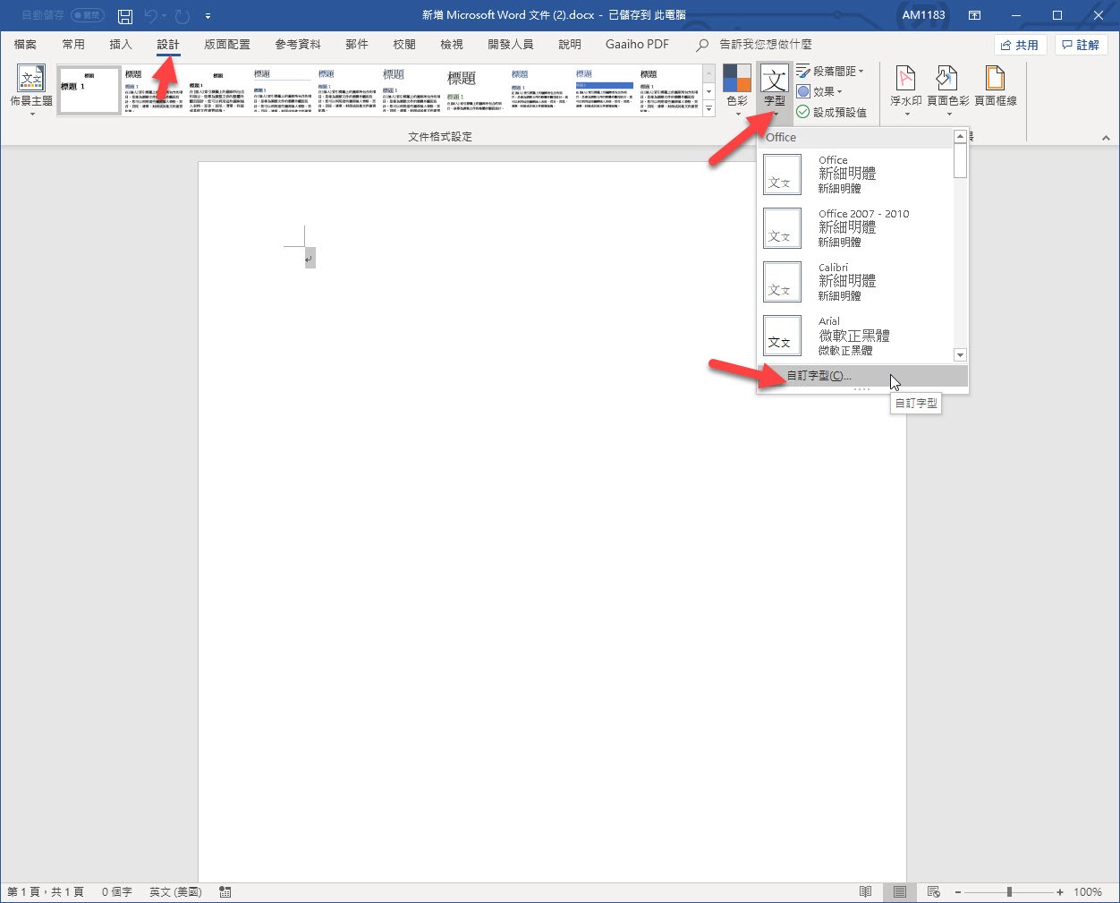This screenshot has width=1120, height=903.
Task: Switch to the 檢視 View tab
Action: click(x=452, y=44)
